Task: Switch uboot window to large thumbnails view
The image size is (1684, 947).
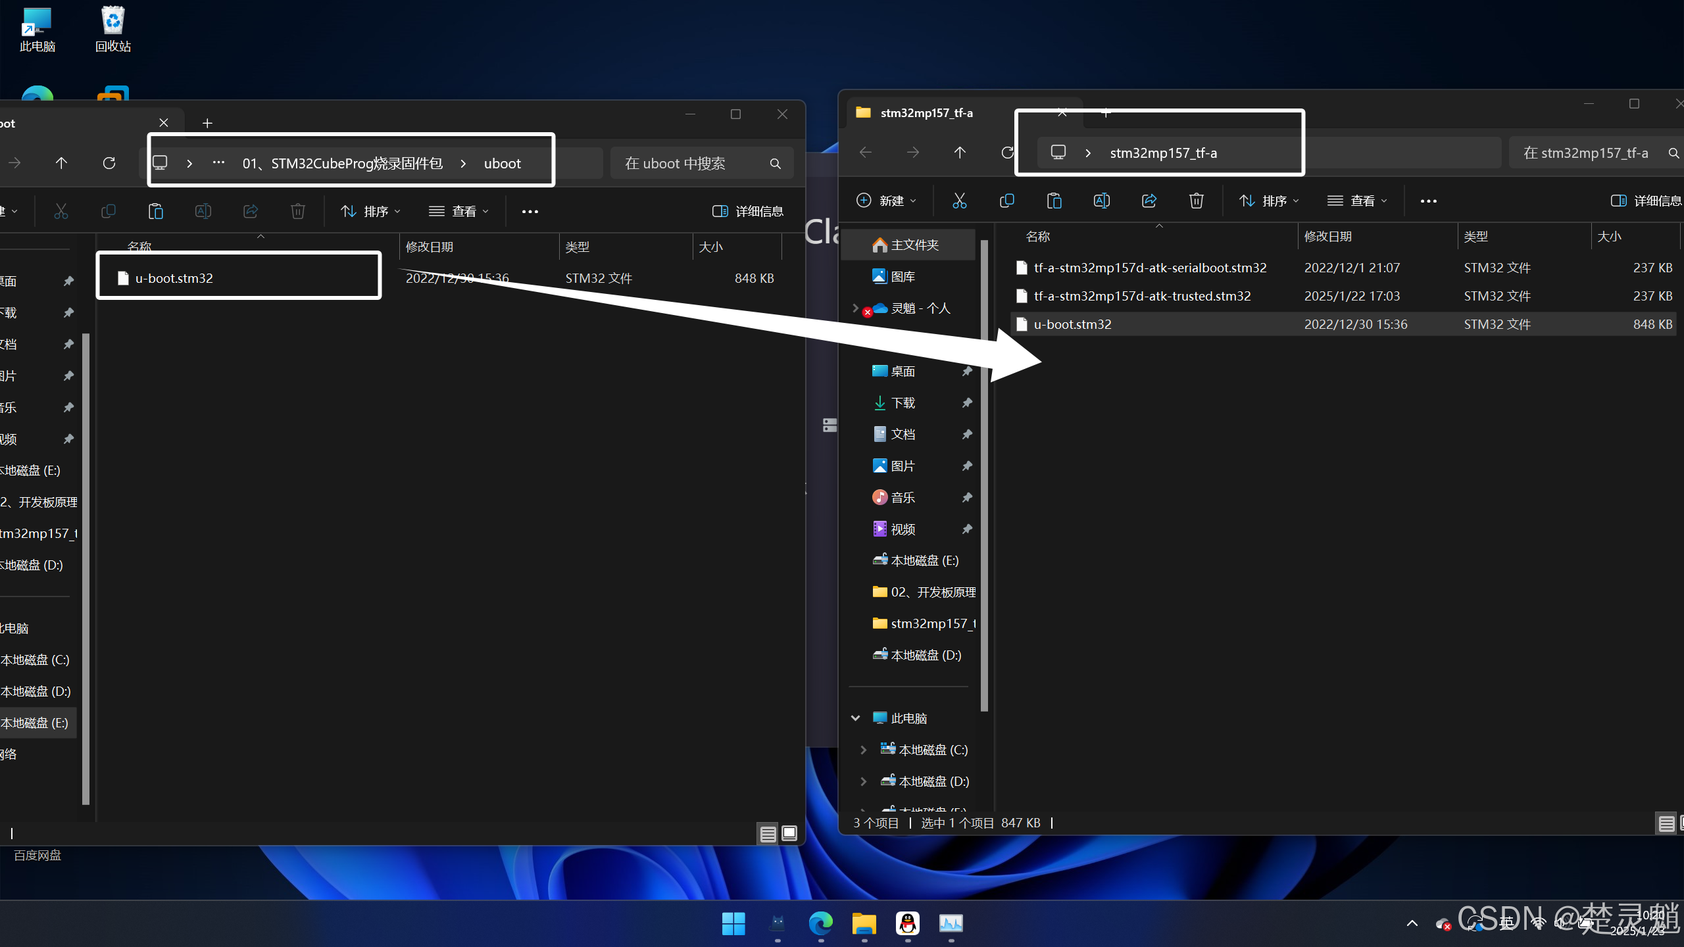Action: 789,834
